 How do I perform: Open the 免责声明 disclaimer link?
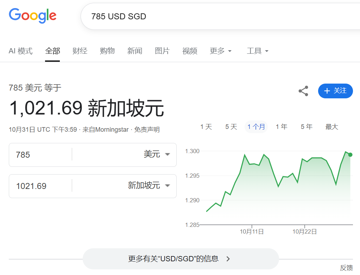pos(147,130)
